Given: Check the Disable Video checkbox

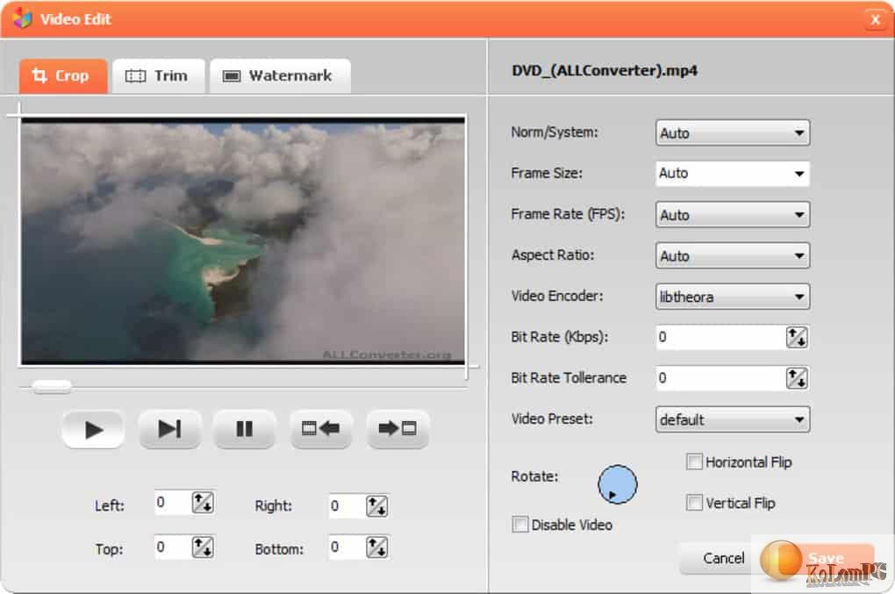Looking at the screenshot, I should (x=520, y=525).
